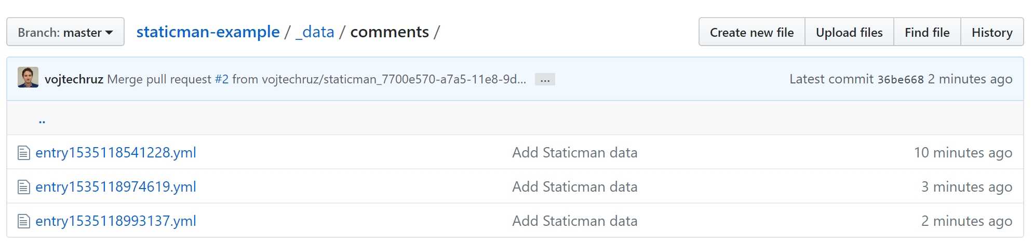This screenshot has height=245, width=1033.
Task: Click the vojtechruz username link
Action: click(x=74, y=79)
